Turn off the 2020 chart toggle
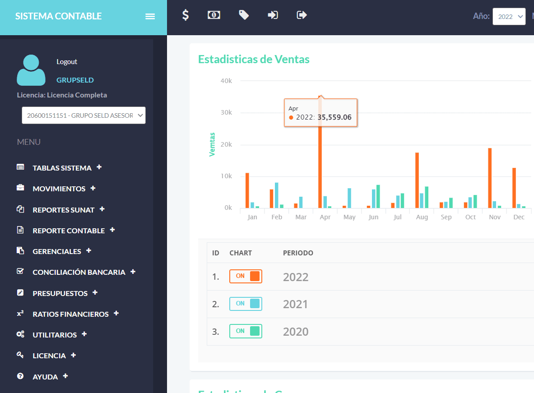This screenshot has width=534, height=393. click(x=246, y=331)
